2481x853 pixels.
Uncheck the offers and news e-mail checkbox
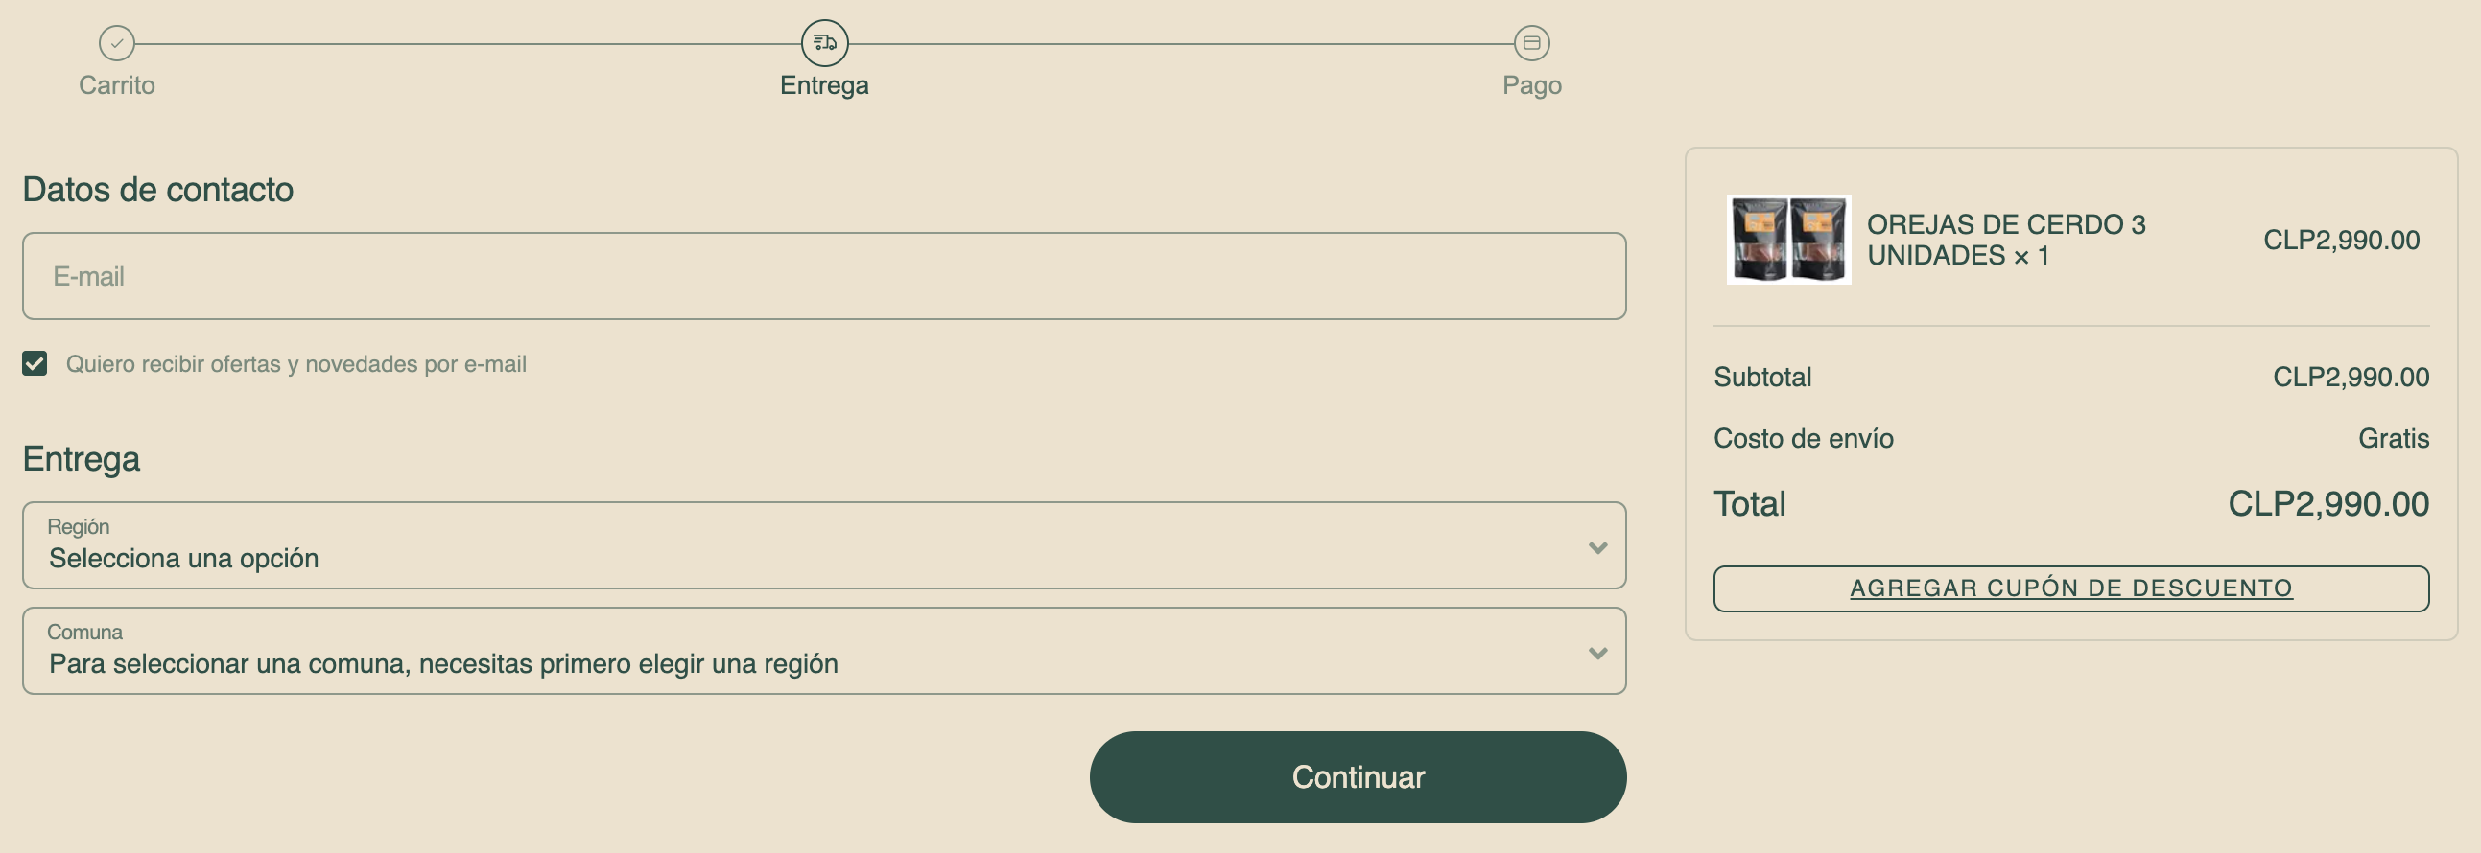[x=35, y=363]
